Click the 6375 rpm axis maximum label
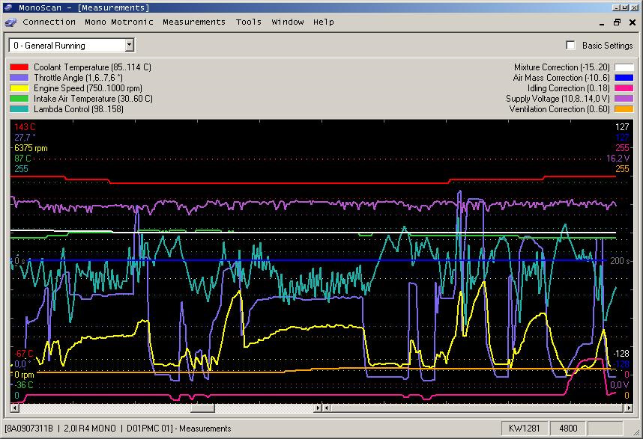643x439 pixels. point(31,148)
